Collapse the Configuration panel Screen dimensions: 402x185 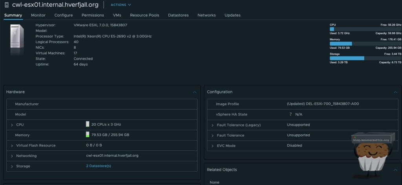click(395, 92)
